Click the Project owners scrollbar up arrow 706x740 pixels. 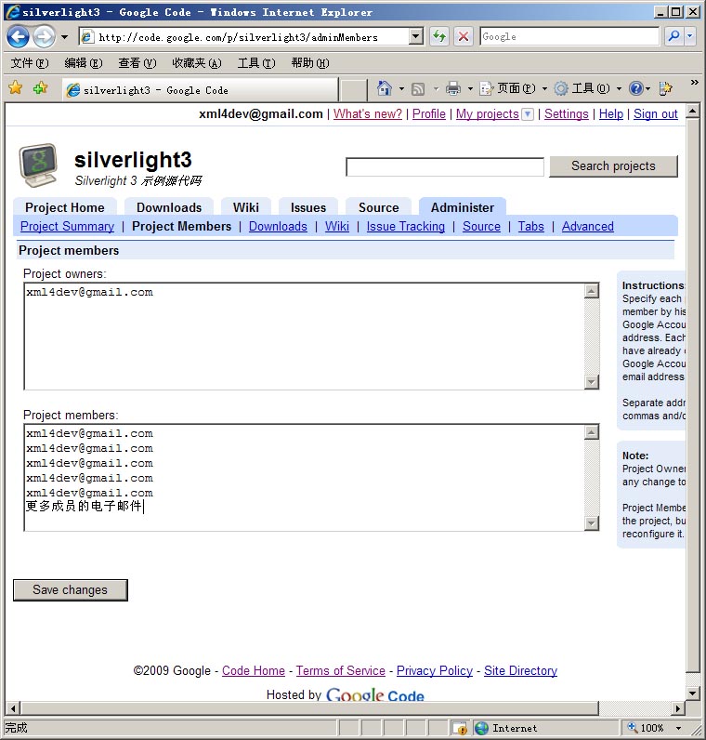point(592,291)
